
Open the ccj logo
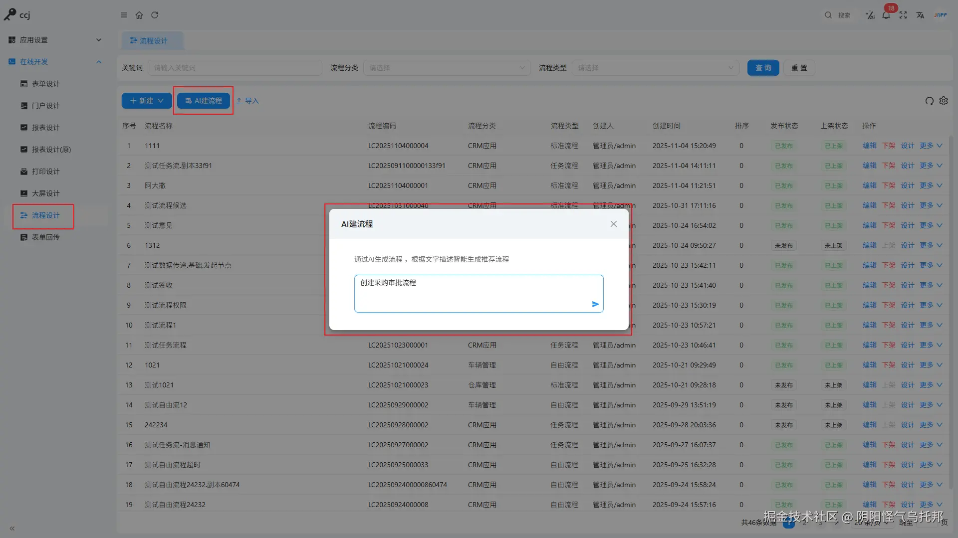coord(17,15)
